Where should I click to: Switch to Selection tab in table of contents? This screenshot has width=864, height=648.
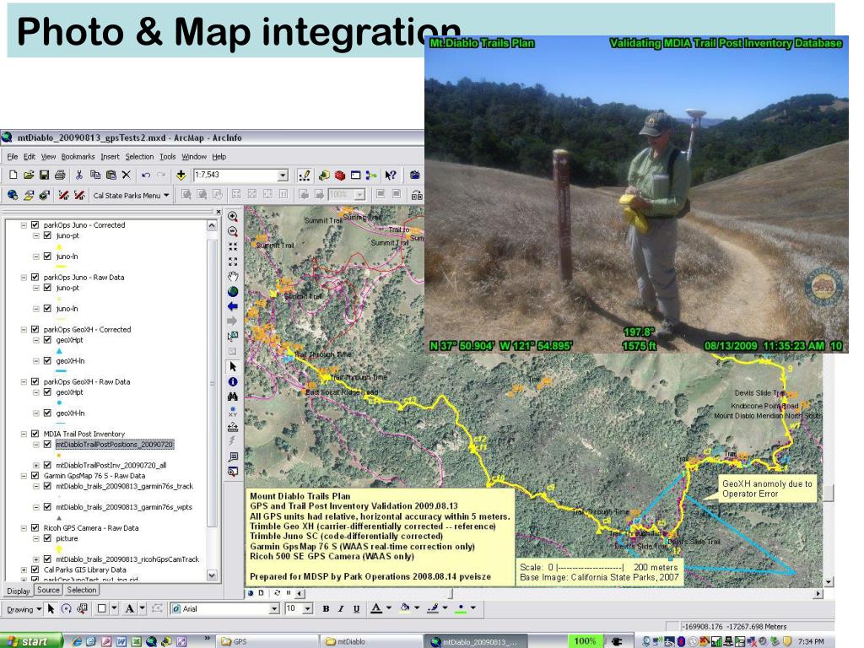pyautogui.click(x=82, y=590)
